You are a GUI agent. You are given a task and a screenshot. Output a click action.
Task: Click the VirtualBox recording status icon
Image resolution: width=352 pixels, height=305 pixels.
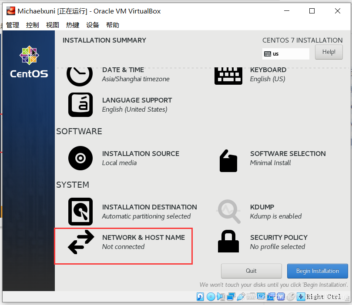coord(271,297)
